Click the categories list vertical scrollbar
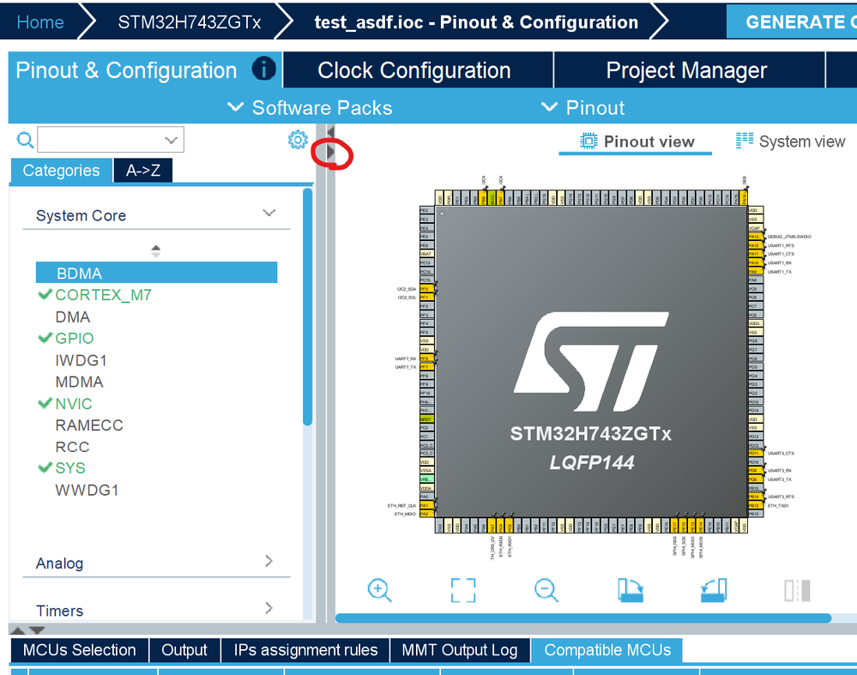 (x=308, y=306)
